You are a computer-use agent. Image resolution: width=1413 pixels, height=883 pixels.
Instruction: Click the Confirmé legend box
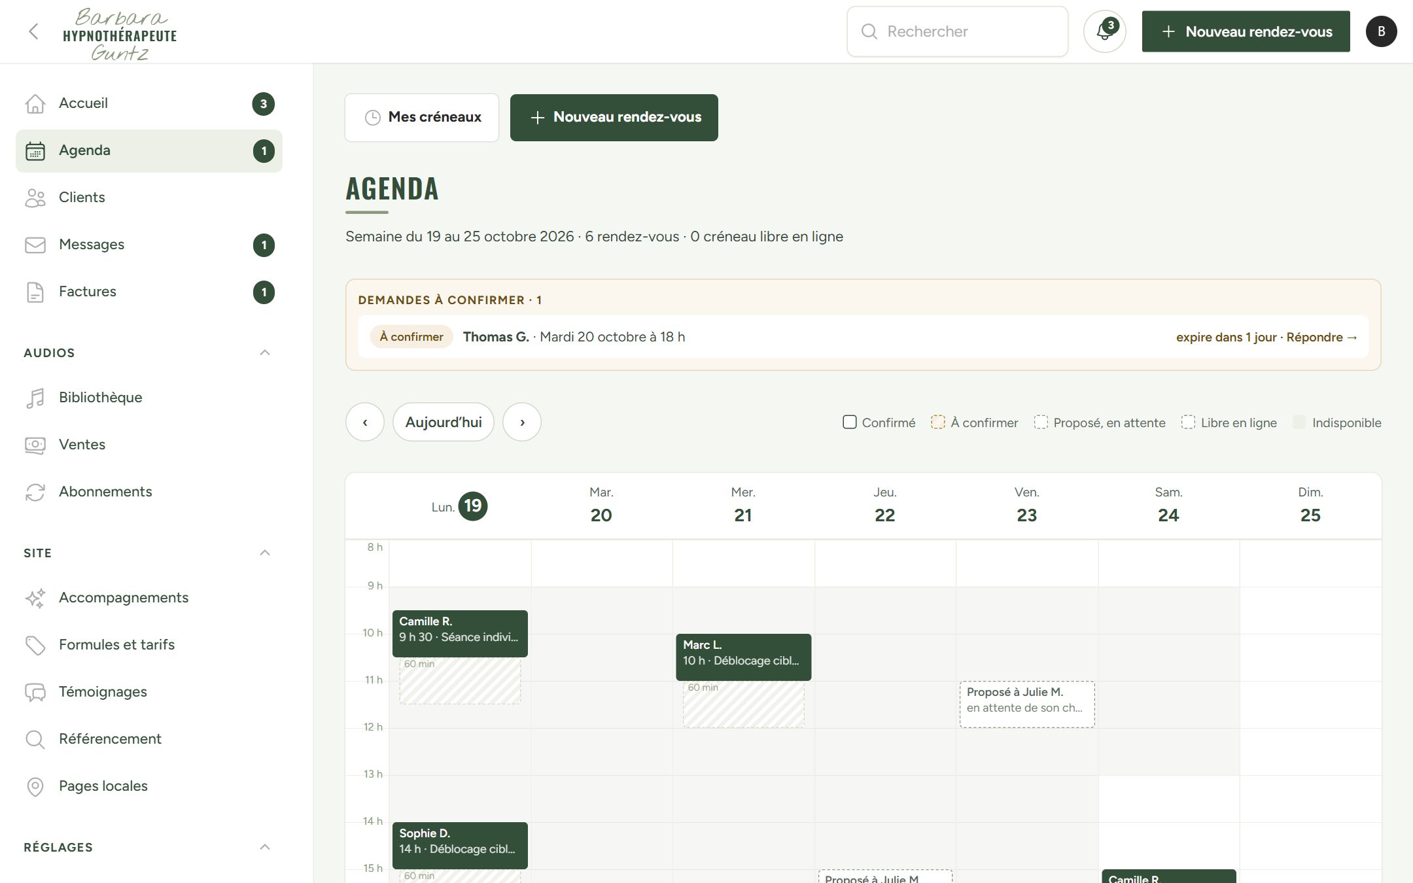850,422
